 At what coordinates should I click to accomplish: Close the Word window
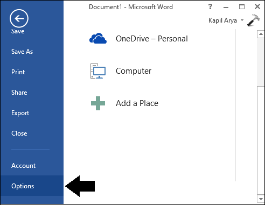pyautogui.click(x=257, y=6)
